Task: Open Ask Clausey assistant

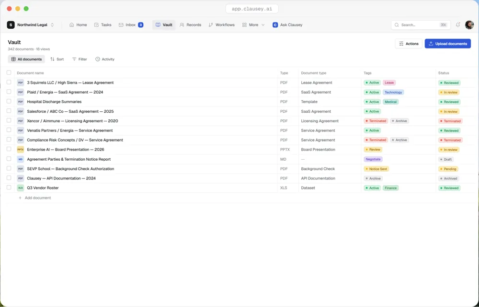Action: [x=287, y=25]
